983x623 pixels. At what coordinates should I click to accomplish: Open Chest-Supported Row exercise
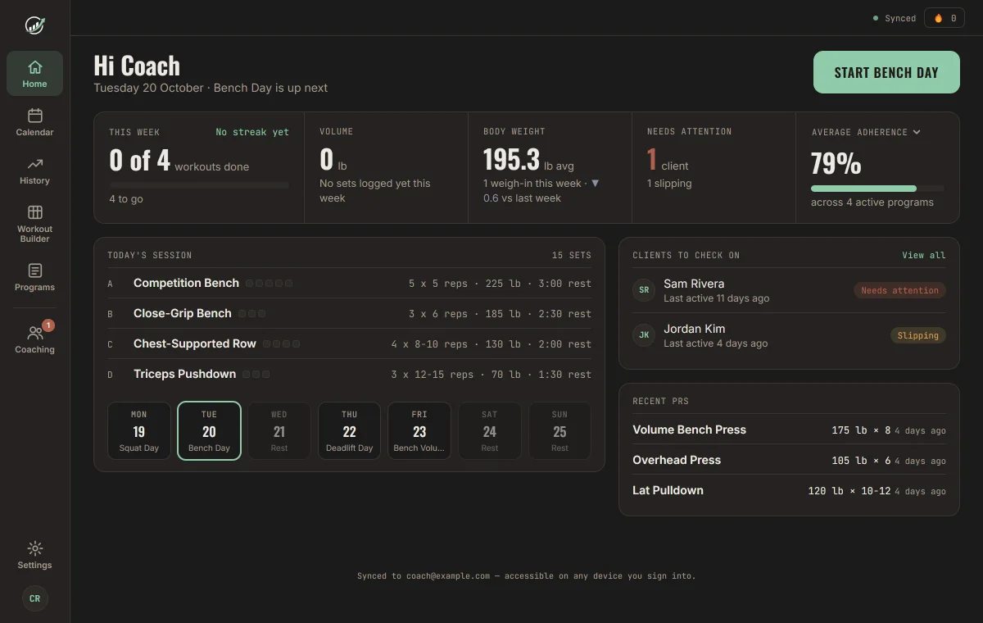click(x=349, y=343)
